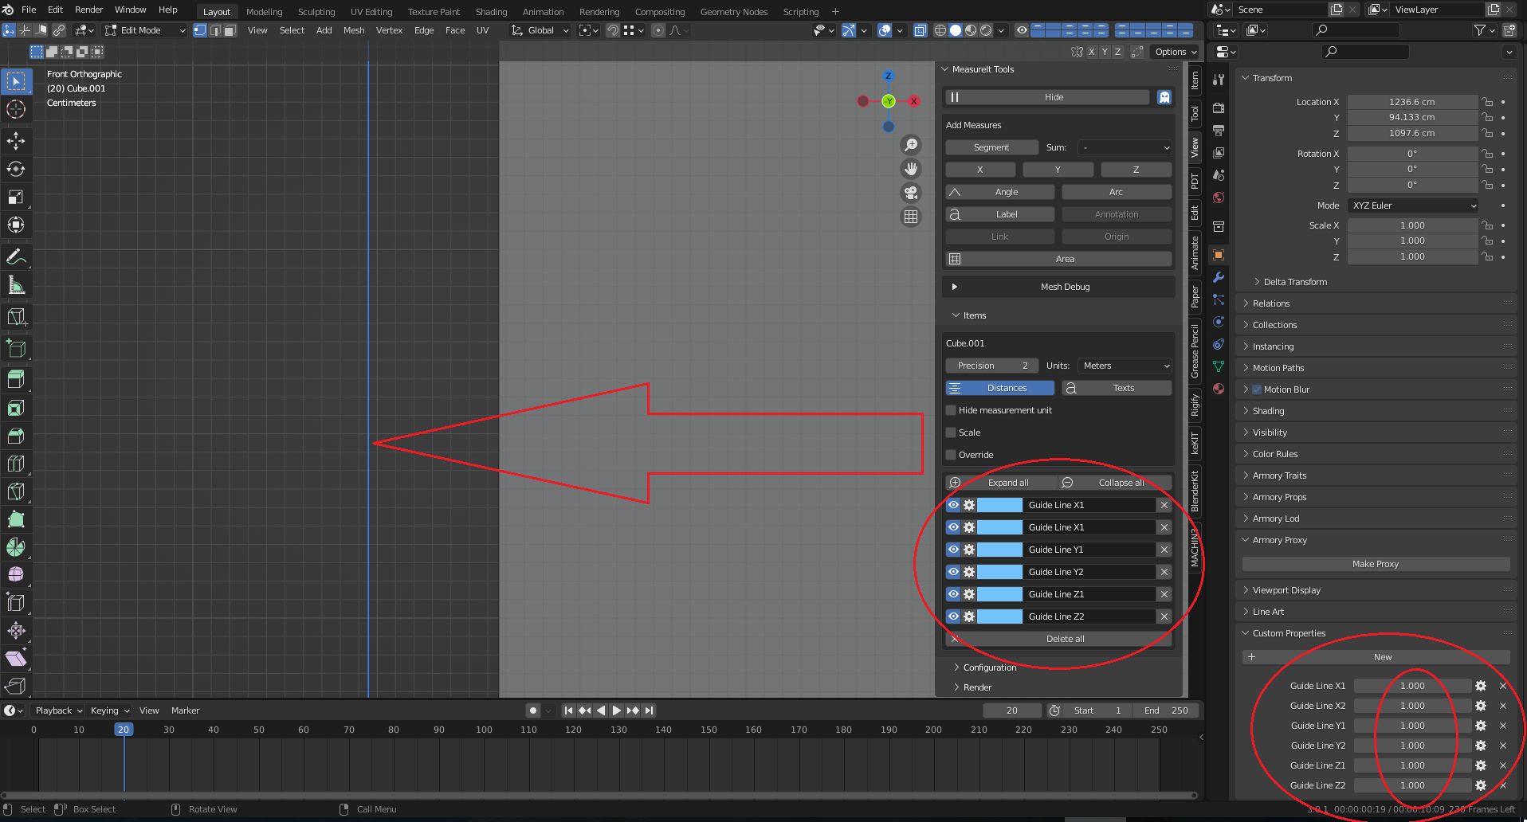Select the Move tool in the toolbar
The height and width of the screenshot is (822, 1527).
click(16, 141)
